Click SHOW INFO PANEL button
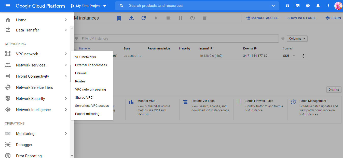Viewport: 343px width, 158px height. tap(301, 18)
